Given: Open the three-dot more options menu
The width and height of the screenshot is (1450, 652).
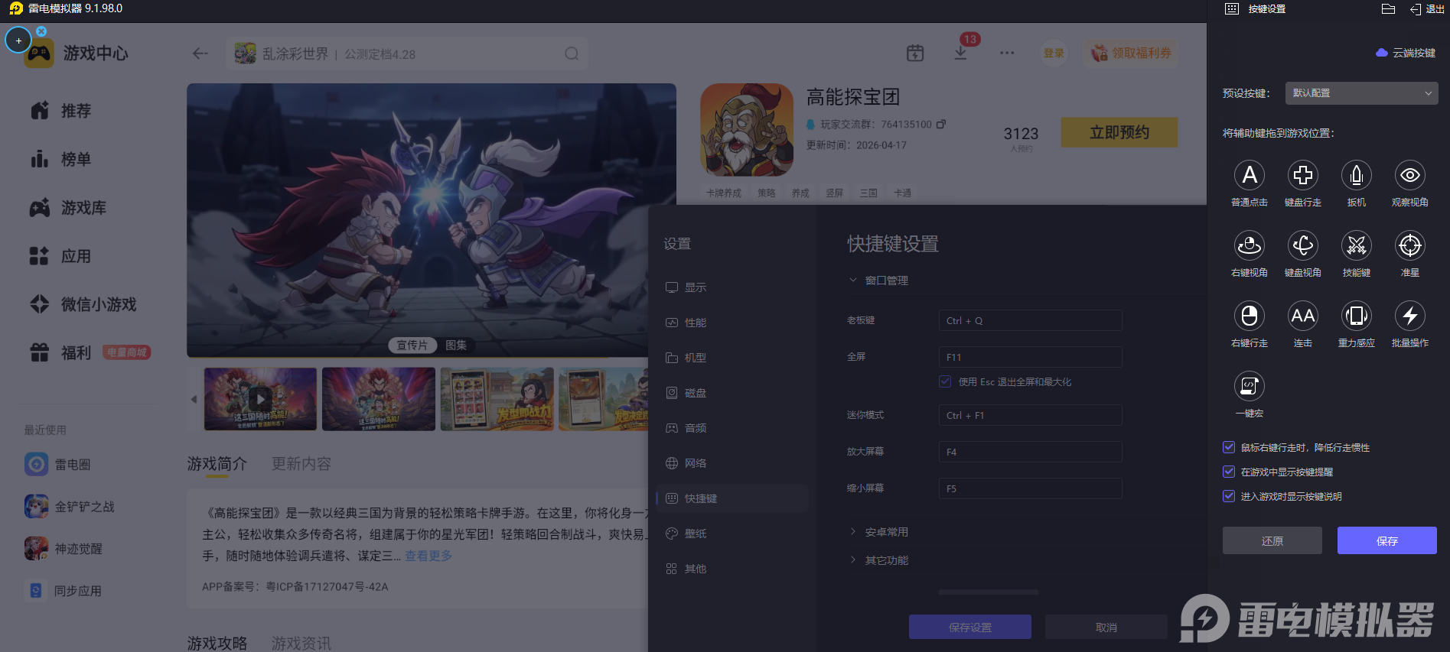Looking at the screenshot, I should [x=1007, y=53].
